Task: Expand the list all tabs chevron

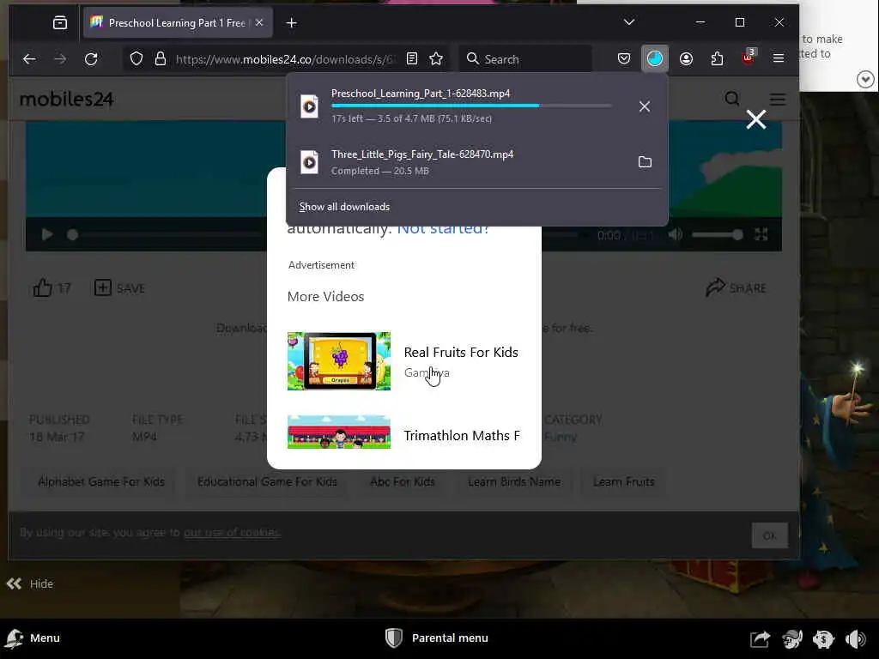Action: (629, 22)
